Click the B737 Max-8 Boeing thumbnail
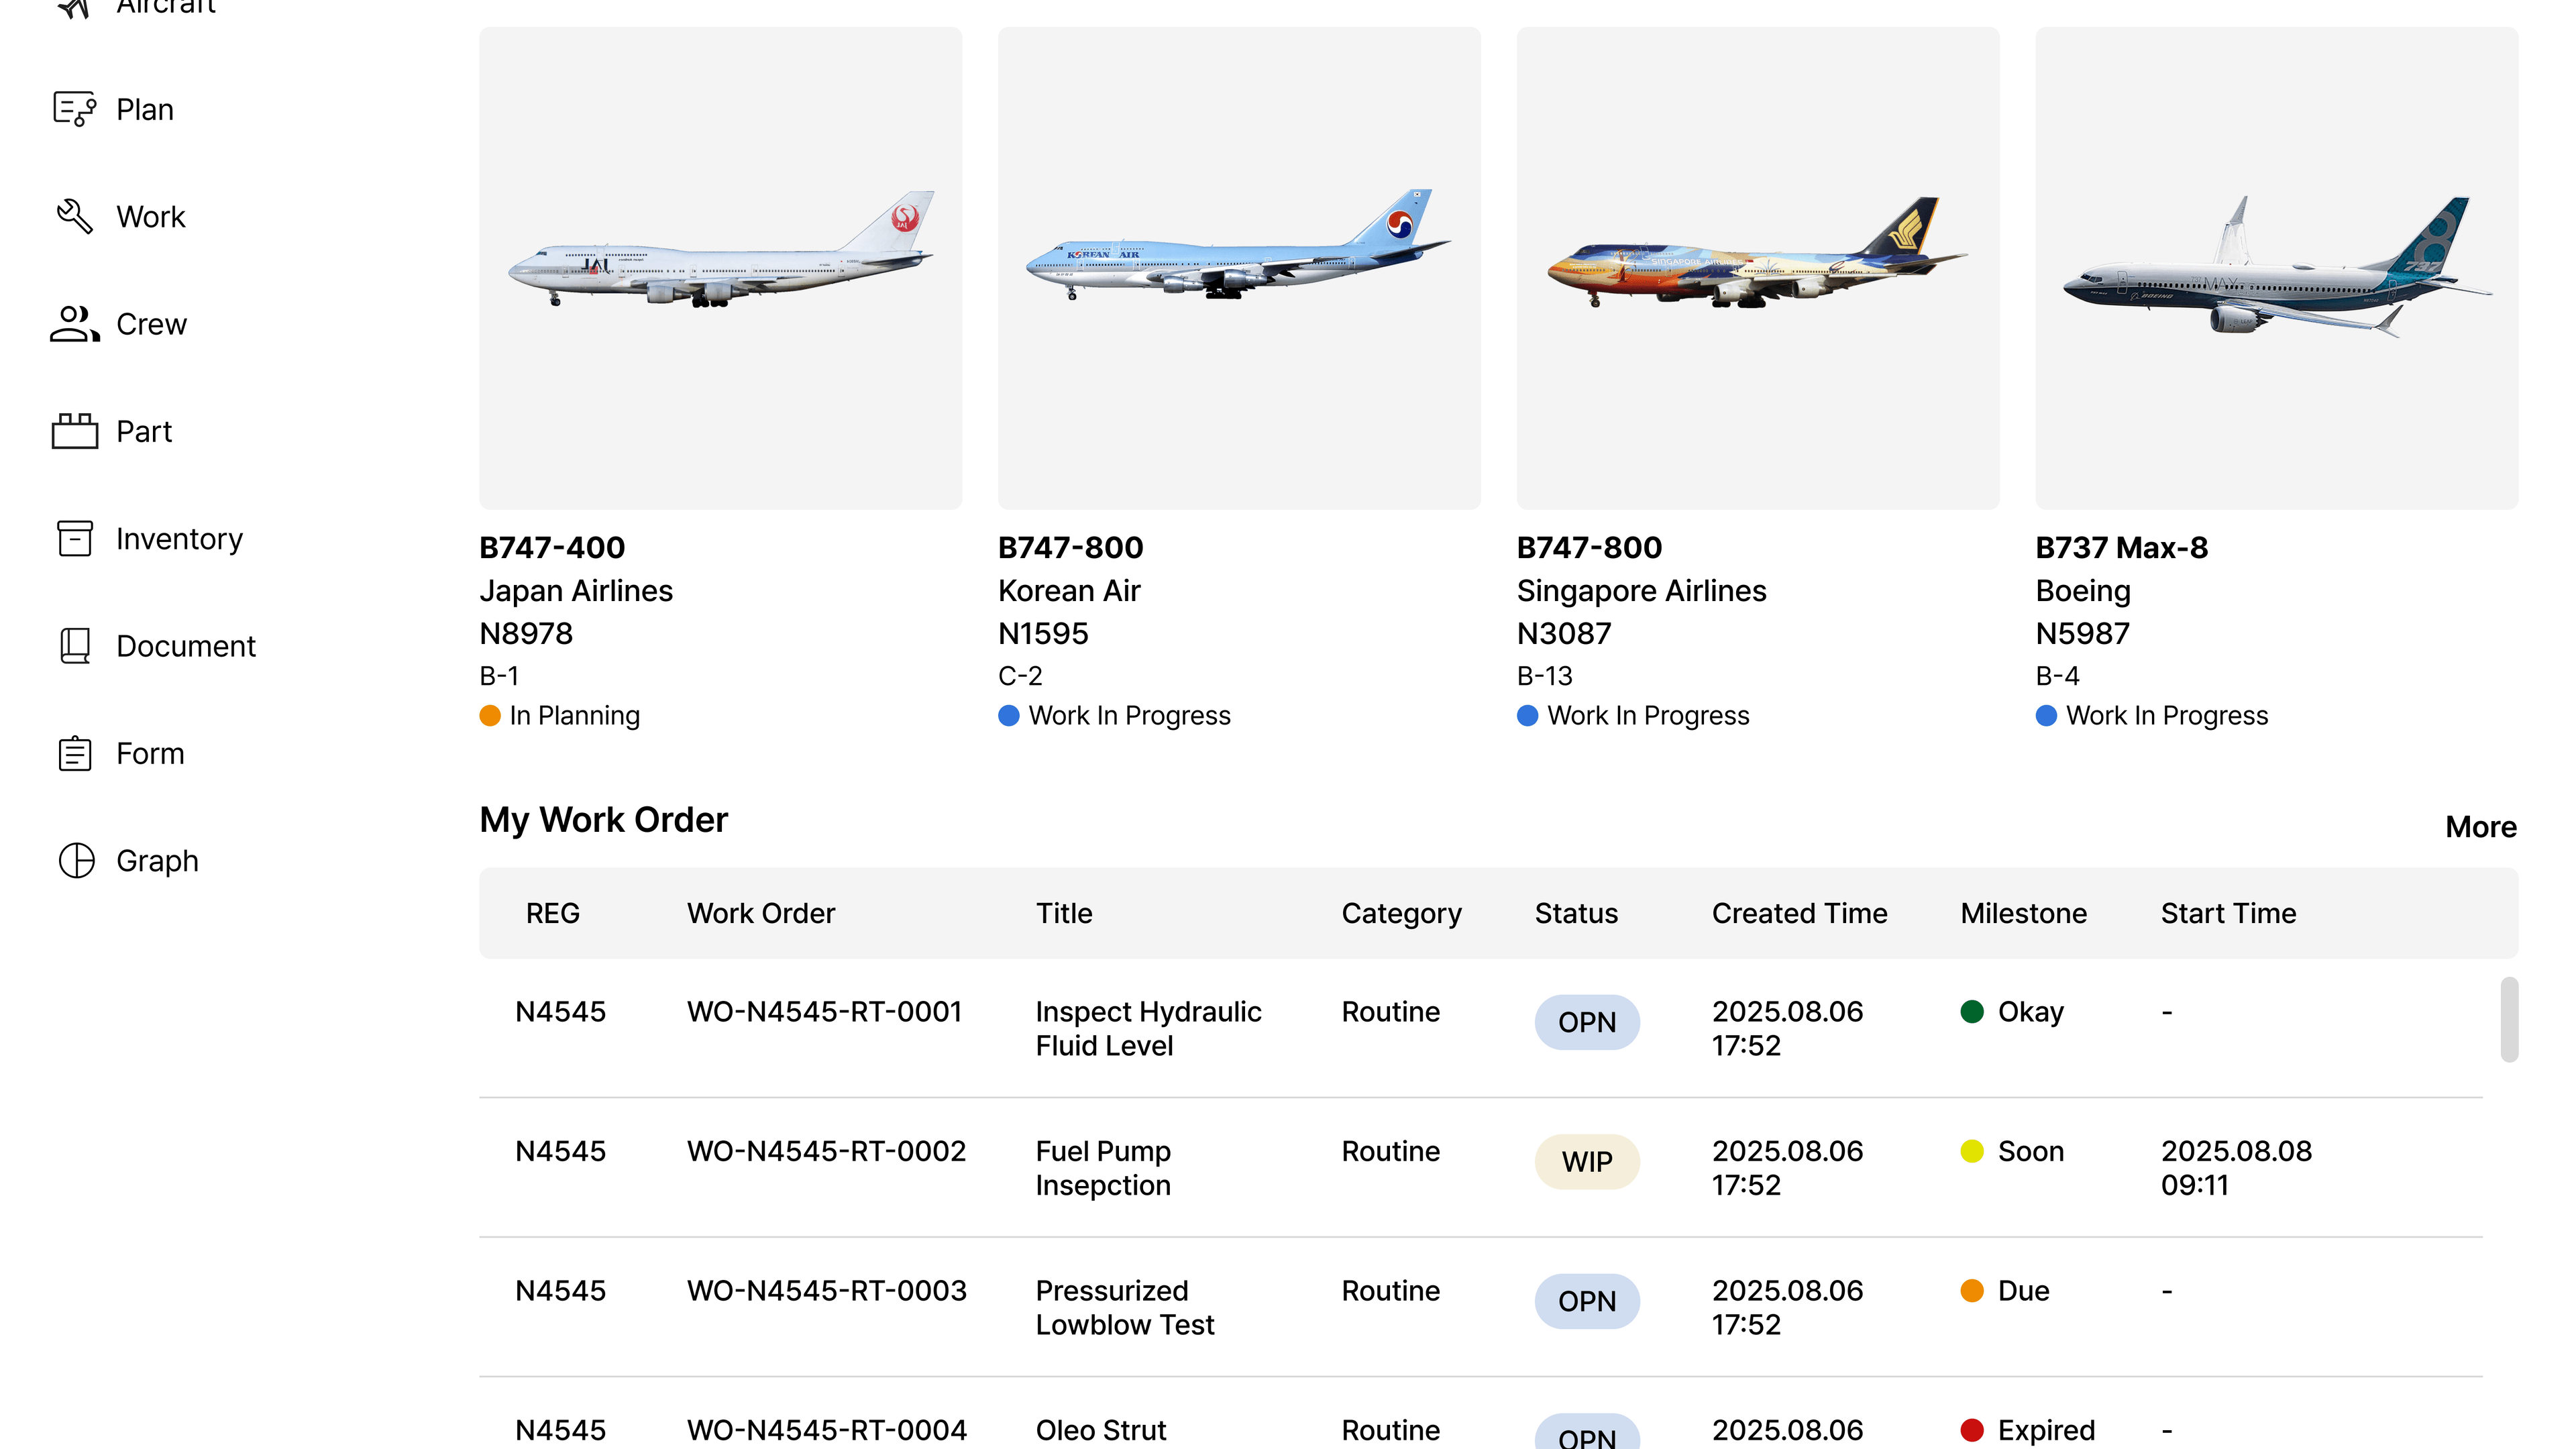The image size is (2576, 1449). coord(2277,268)
